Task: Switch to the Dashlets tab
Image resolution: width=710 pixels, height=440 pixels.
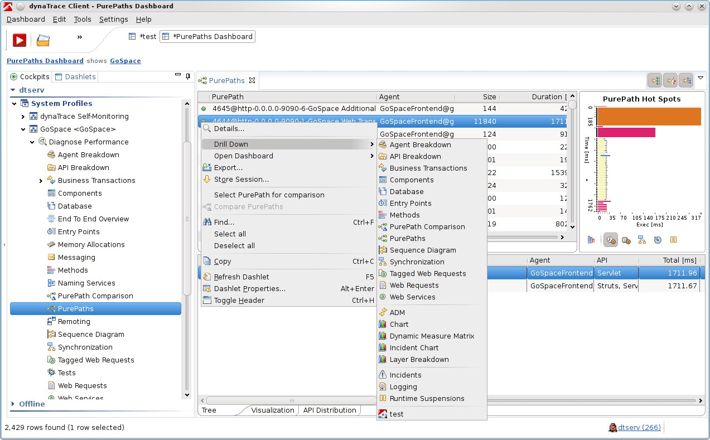Action: coord(75,77)
